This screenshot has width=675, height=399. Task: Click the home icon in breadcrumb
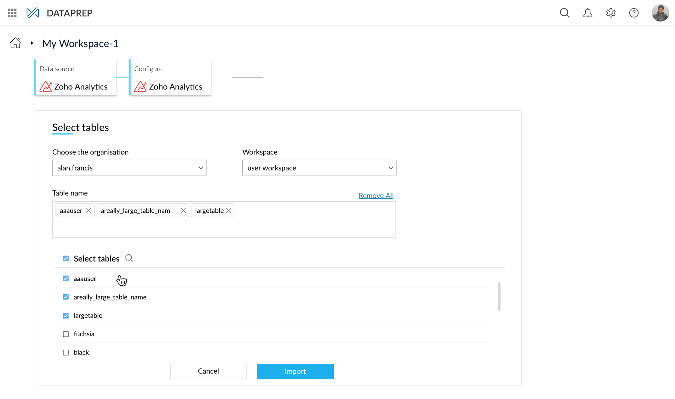[x=15, y=43]
